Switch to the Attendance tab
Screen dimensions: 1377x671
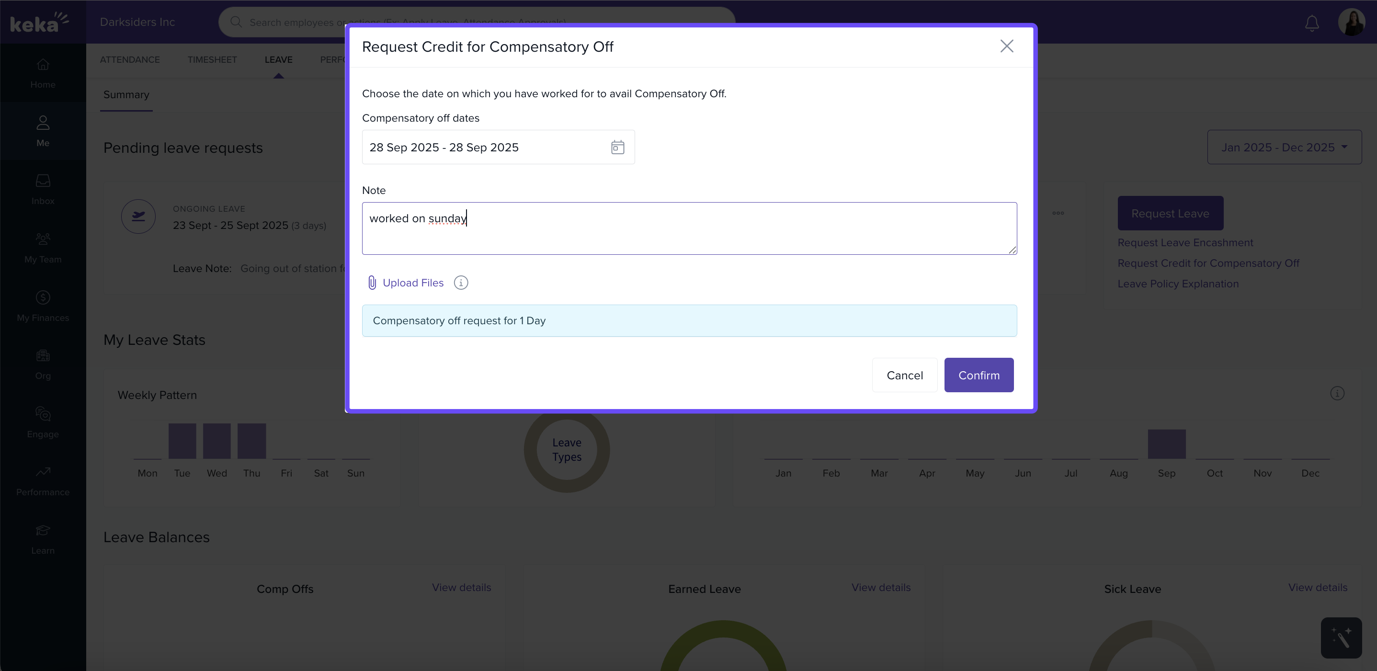[x=130, y=59]
